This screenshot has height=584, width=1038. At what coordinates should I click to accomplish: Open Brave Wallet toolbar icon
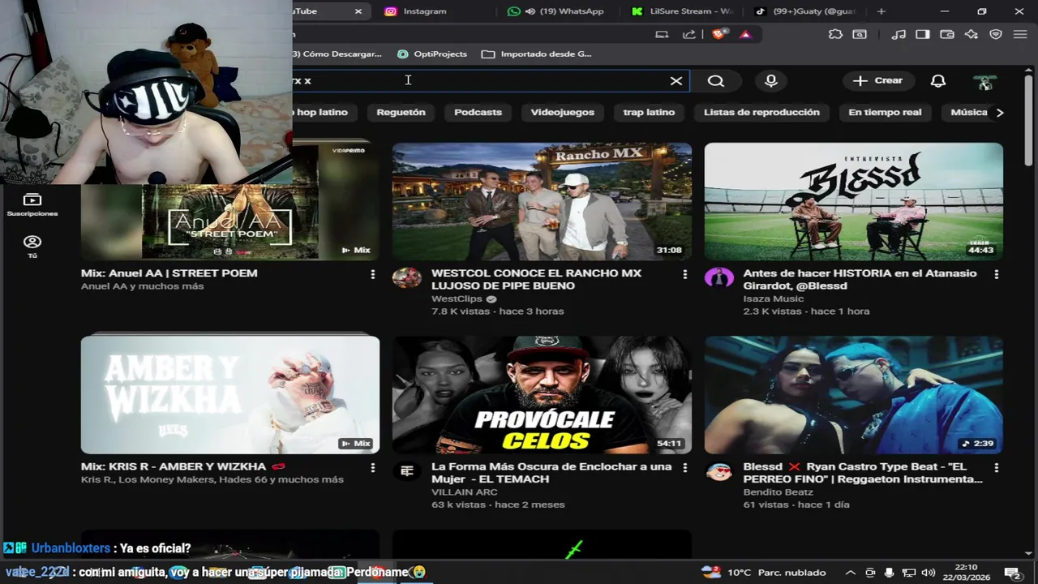tap(947, 34)
